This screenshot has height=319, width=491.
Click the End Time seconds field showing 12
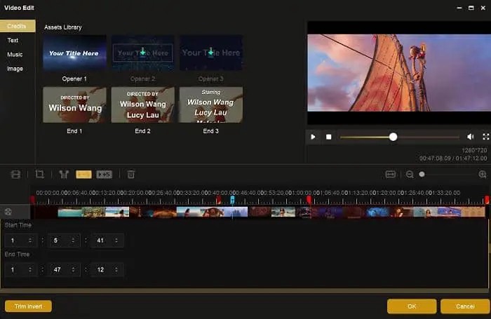(107, 269)
